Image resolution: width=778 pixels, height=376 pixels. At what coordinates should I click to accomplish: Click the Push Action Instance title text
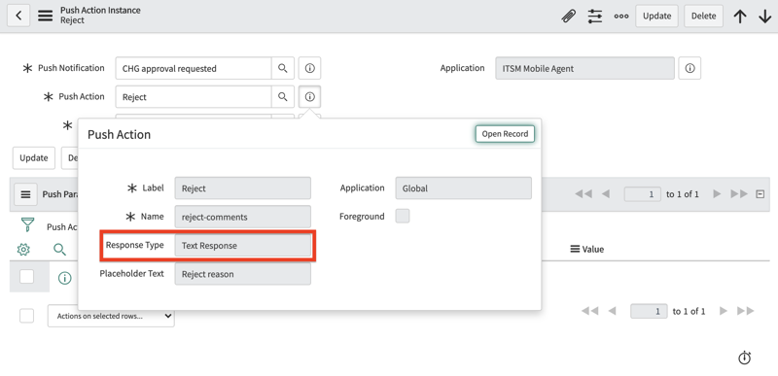[100, 10]
